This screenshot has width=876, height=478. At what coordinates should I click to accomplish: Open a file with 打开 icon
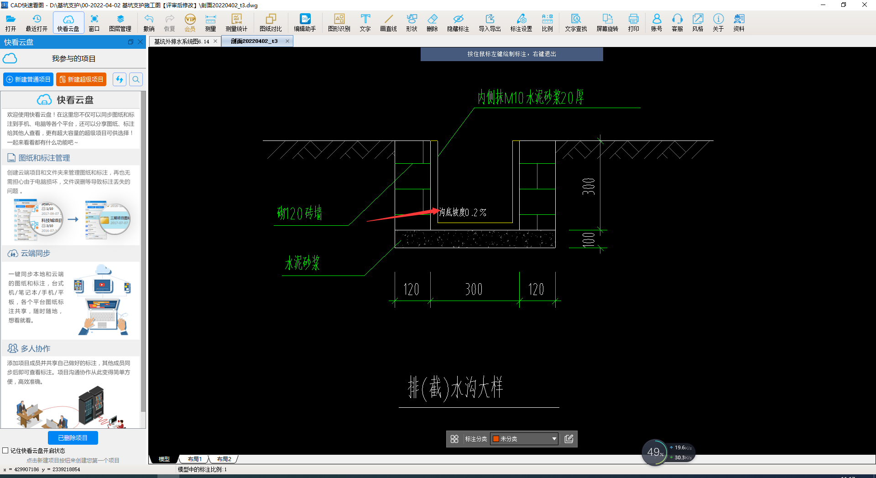pyautogui.click(x=10, y=22)
